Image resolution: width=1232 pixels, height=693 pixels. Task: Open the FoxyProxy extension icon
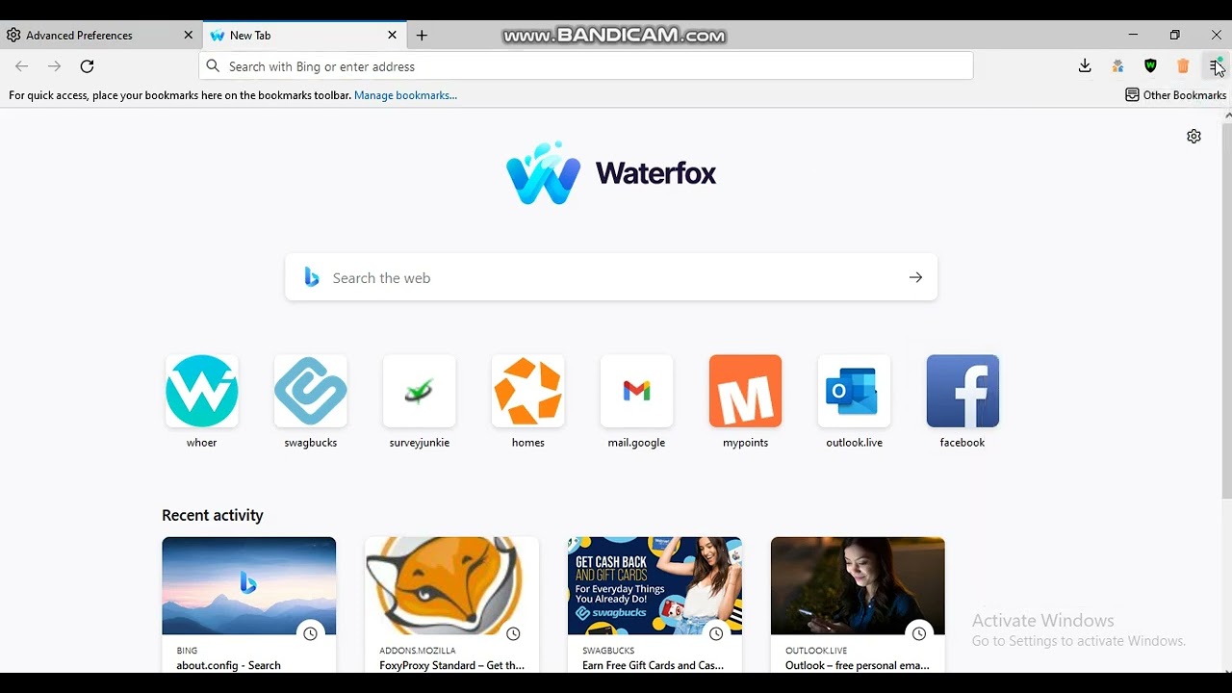1117,66
